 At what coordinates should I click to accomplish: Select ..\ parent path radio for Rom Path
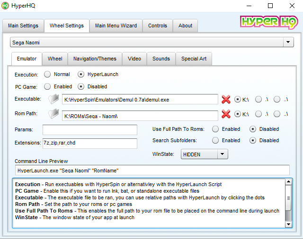point(277,114)
